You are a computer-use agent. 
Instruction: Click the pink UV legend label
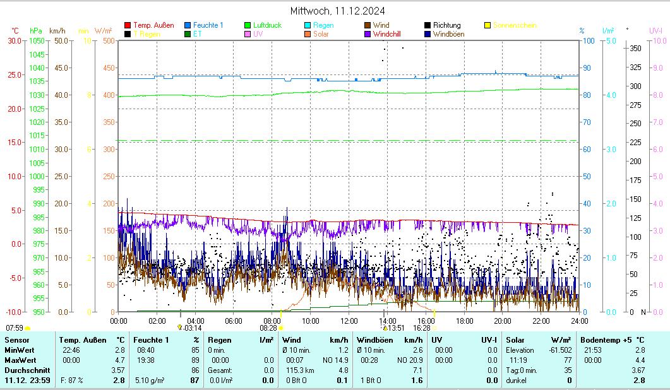[258, 34]
